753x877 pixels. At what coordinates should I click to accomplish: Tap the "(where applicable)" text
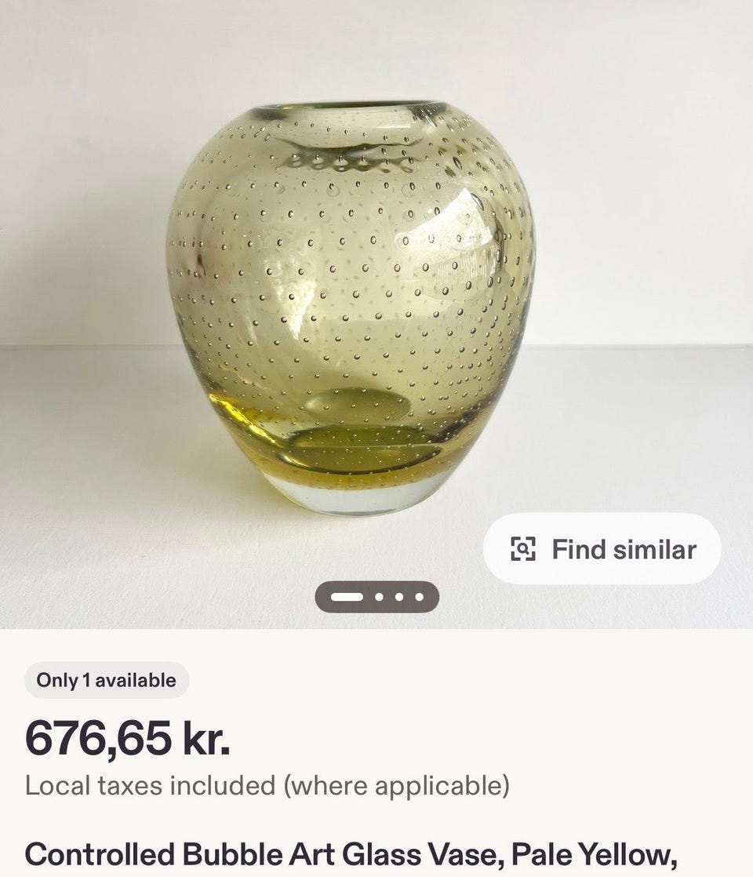[x=397, y=786]
